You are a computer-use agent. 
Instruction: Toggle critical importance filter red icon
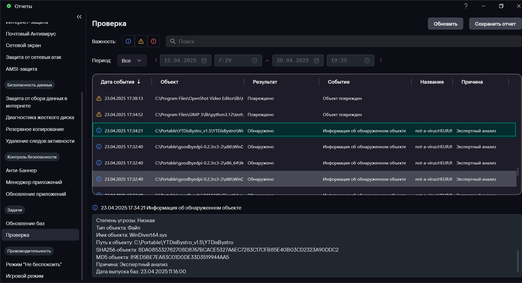[x=153, y=41]
